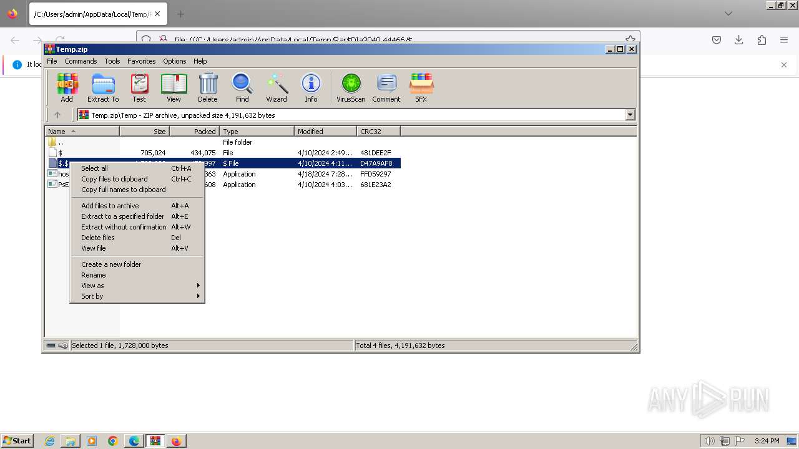
Task: Sort by the Name column header
Action: tap(82, 132)
